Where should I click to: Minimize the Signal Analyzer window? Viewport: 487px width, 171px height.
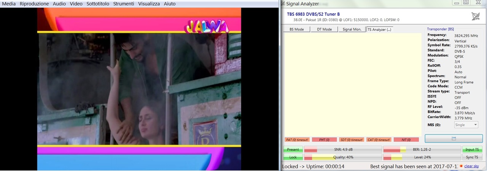[457, 3]
